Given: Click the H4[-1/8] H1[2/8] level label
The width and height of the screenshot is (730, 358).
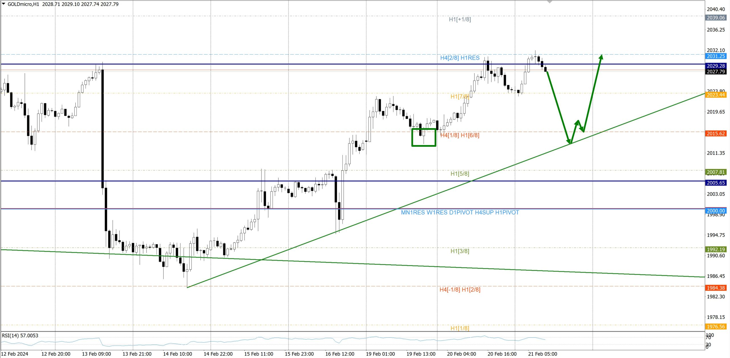Looking at the screenshot, I should (460, 290).
